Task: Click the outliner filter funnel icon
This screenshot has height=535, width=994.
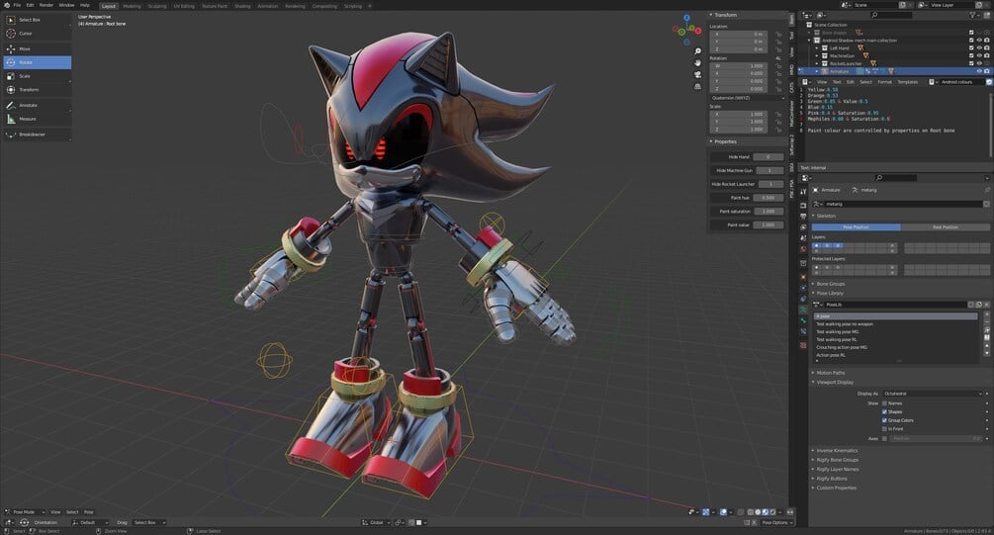Action: pyautogui.click(x=972, y=15)
